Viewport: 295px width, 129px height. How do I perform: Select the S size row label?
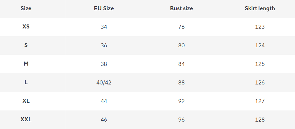pyautogui.click(x=26, y=45)
